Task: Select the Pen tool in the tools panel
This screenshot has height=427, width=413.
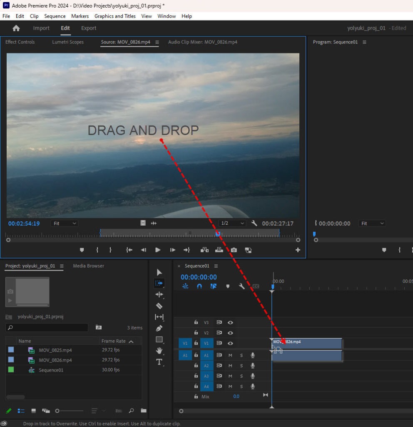Action: point(159,328)
